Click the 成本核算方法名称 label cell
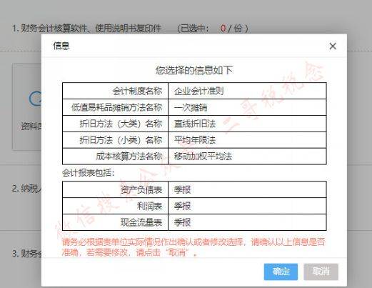The width and height of the screenshot is (372, 288). (115, 157)
